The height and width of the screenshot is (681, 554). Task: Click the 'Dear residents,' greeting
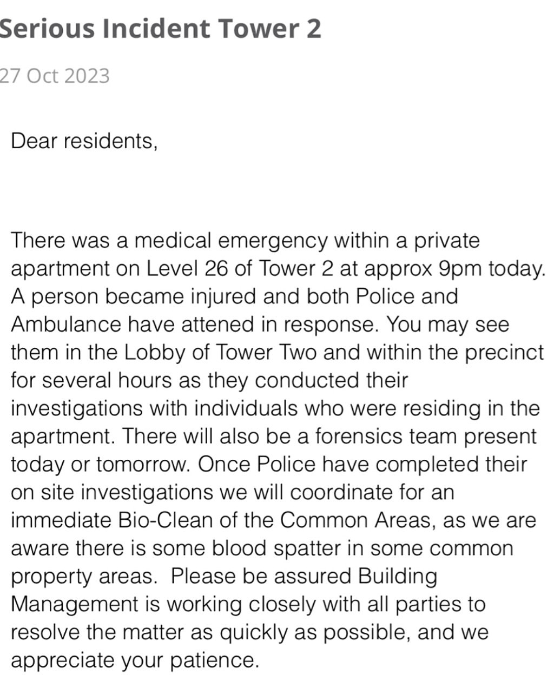click(84, 141)
